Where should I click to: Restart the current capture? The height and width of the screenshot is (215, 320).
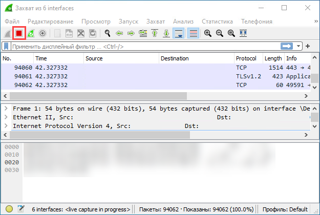coord(31,33)
